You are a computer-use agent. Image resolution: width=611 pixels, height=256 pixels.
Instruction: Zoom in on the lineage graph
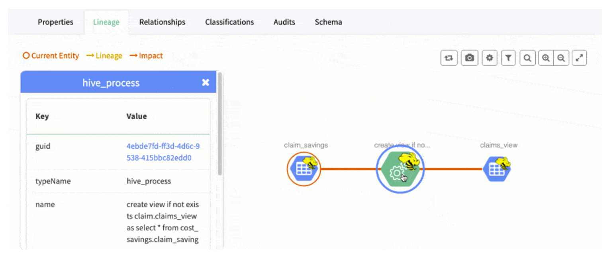546,58
